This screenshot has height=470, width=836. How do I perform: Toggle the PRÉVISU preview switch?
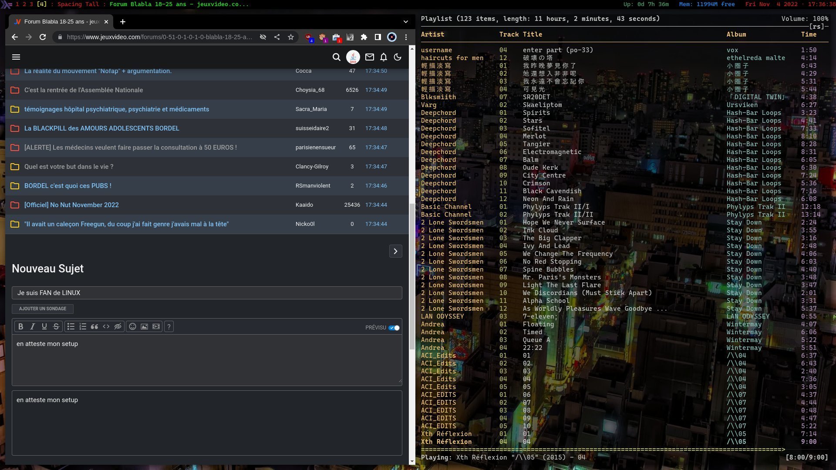tap(394, 328)
